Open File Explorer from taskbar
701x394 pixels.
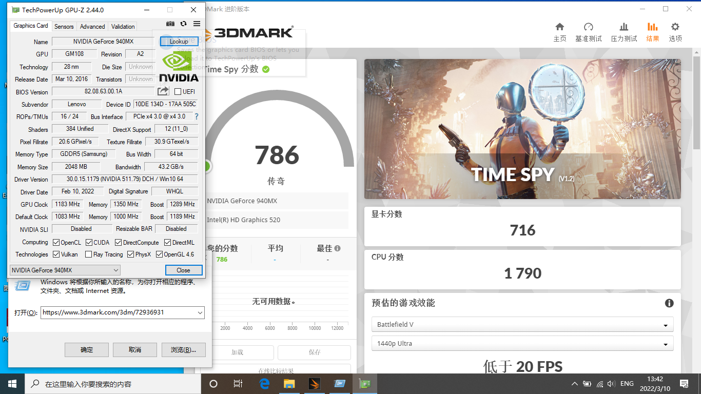coord(289,383)
